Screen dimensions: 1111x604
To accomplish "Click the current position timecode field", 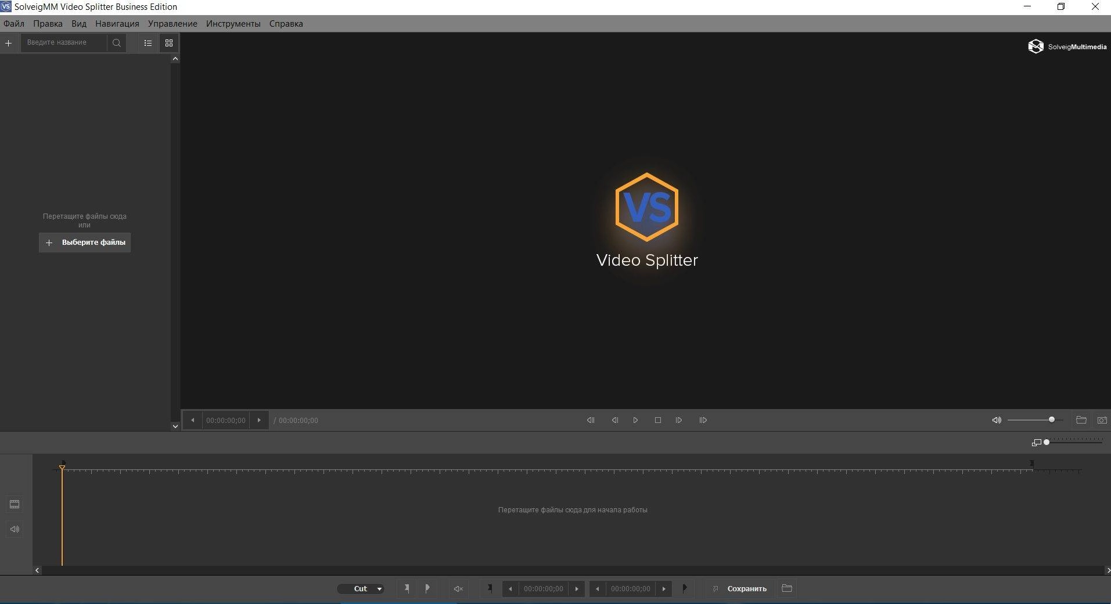I will [x=226, y=420].
